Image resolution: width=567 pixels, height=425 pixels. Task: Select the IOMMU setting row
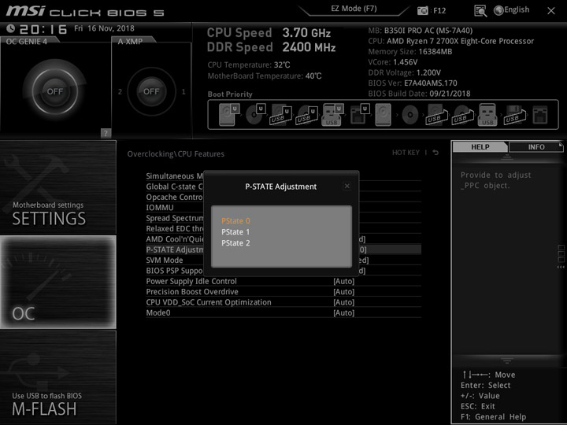point(175,208)
